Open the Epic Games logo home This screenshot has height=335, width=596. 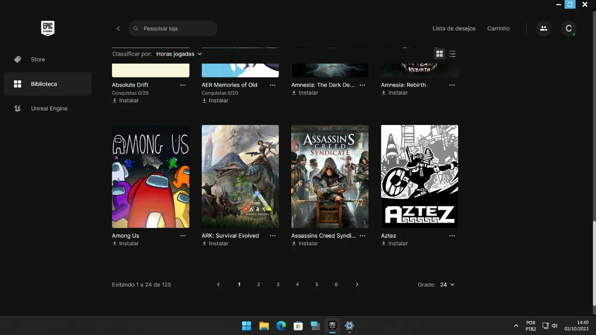point(48,28)
